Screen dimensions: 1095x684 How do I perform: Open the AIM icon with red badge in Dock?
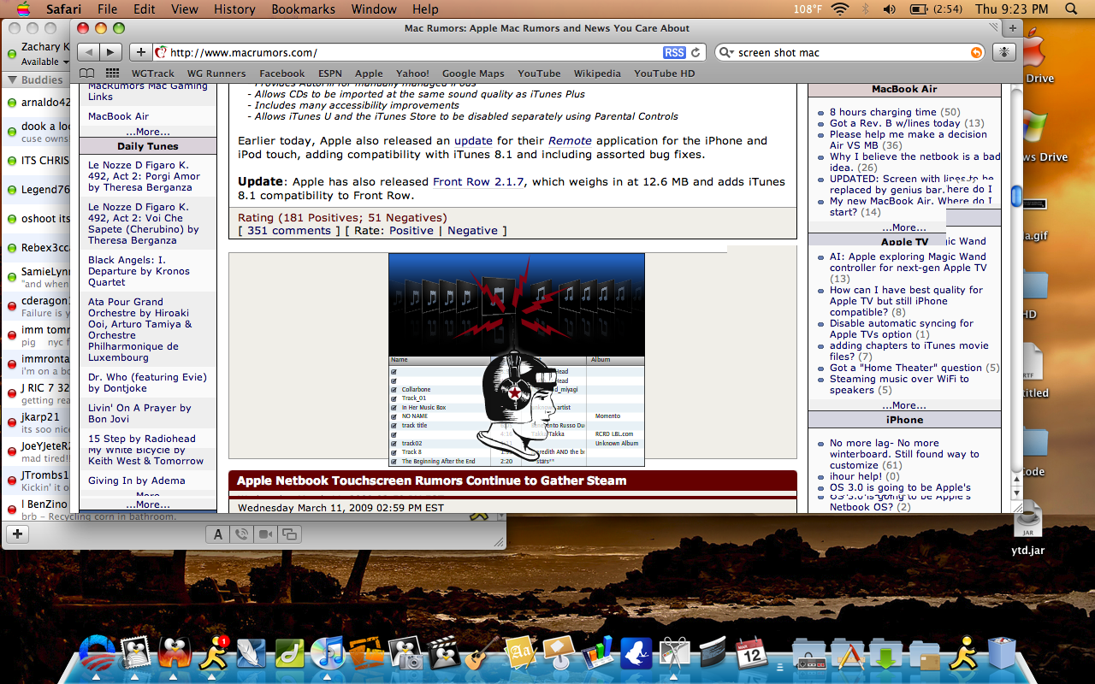point(212,653)
